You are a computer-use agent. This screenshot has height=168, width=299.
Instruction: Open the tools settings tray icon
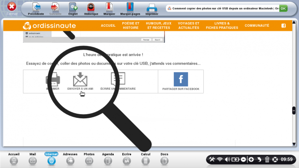212,159
